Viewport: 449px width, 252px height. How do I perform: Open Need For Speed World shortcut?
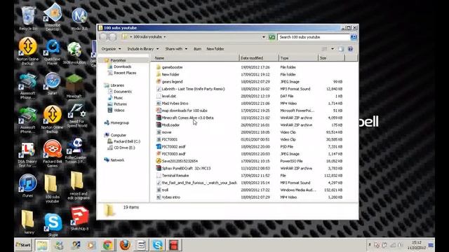point(76,115)
